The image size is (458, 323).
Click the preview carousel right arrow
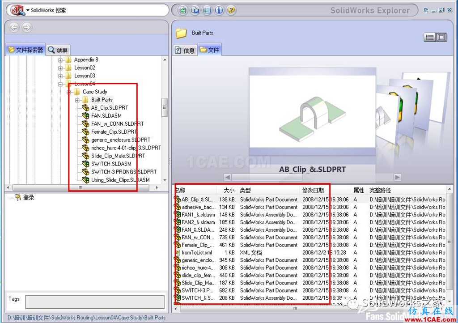(x=397, y=177)
